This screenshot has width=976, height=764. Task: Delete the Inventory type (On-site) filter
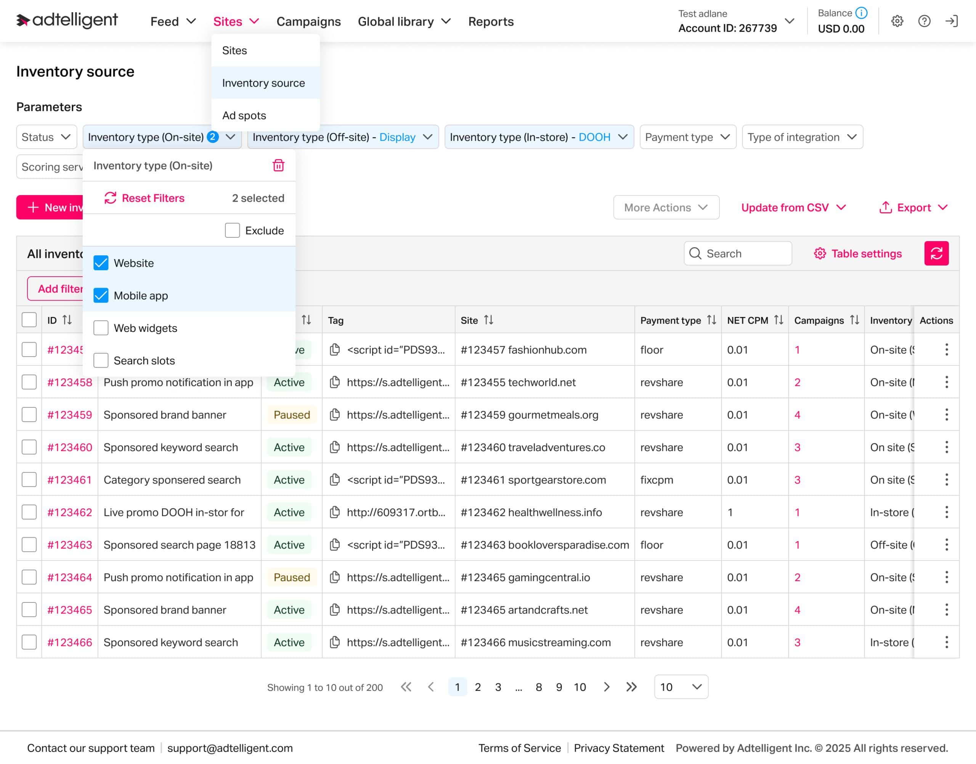click(x=278, y=165)
